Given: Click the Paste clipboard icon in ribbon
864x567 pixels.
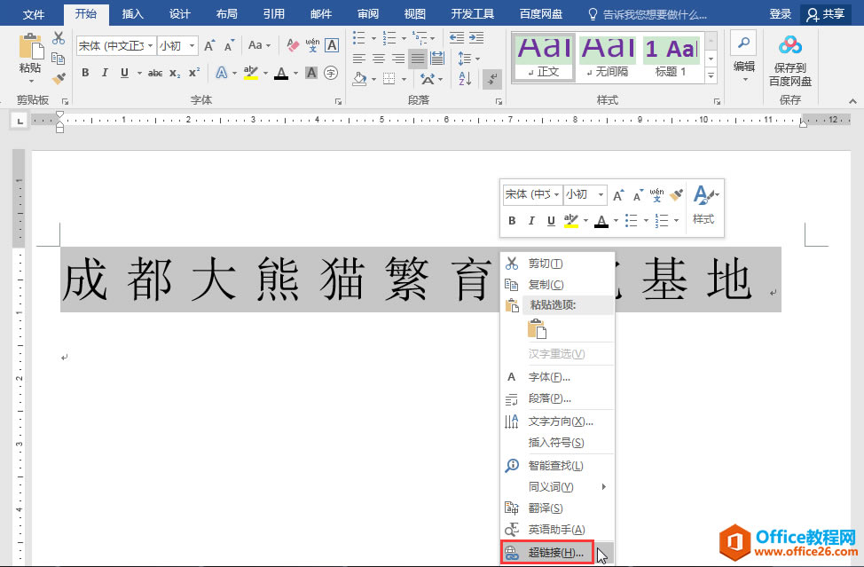Looking at the screenshot, I should pos(31,46).
